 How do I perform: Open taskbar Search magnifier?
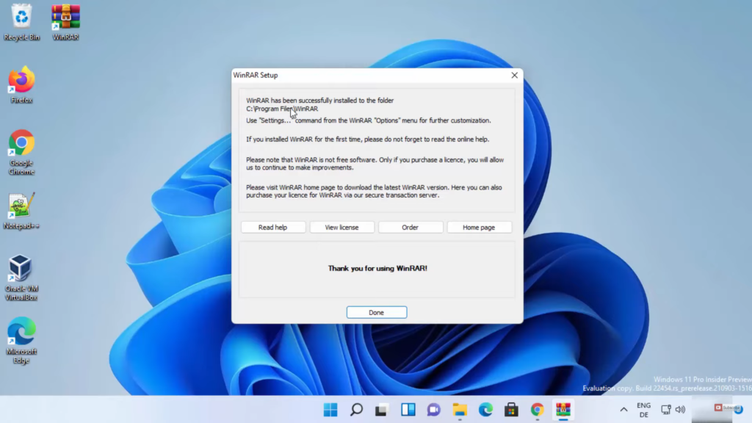357,410
